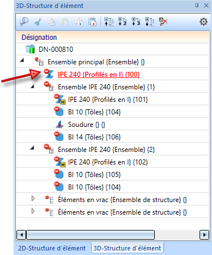The image size is (212, 255).
Task: Expand the tree to level 2
Action: click(x=122, y=22)
